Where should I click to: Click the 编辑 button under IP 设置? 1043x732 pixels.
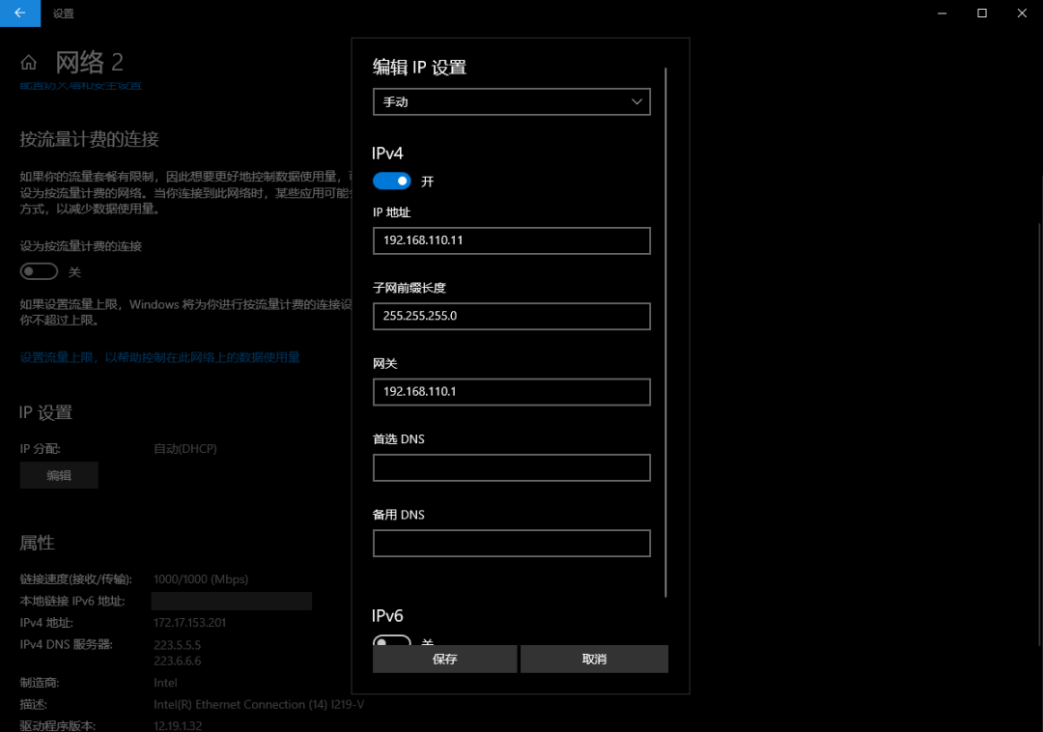(59, 475)
